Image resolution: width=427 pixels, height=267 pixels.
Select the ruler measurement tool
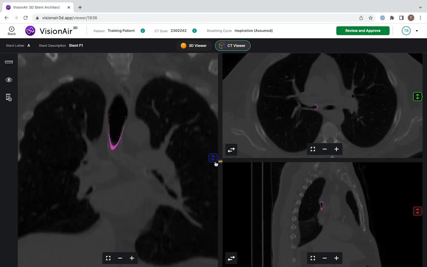pyautogui.click(x=9, y=62)
